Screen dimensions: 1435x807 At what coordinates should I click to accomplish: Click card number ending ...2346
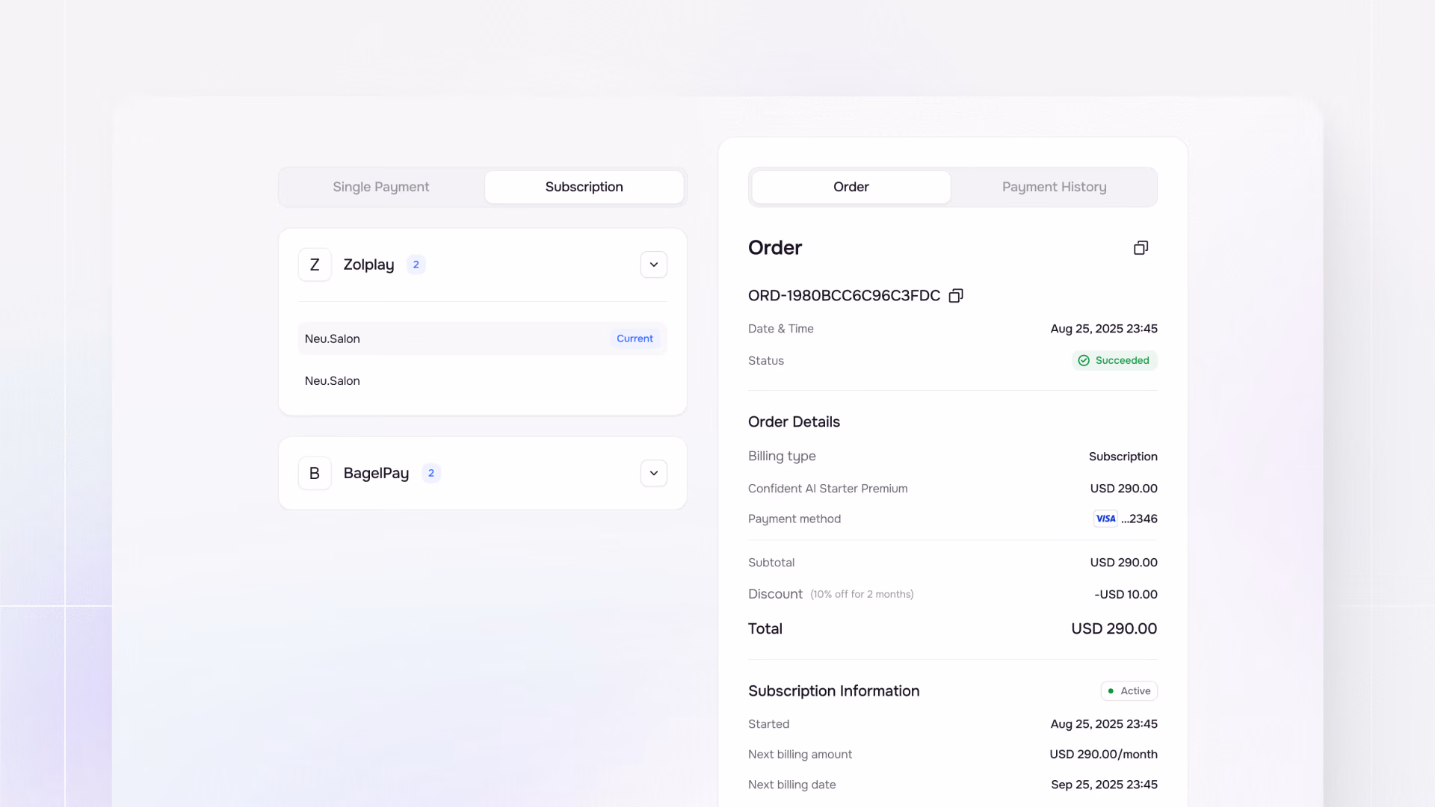coord(1139,519)
